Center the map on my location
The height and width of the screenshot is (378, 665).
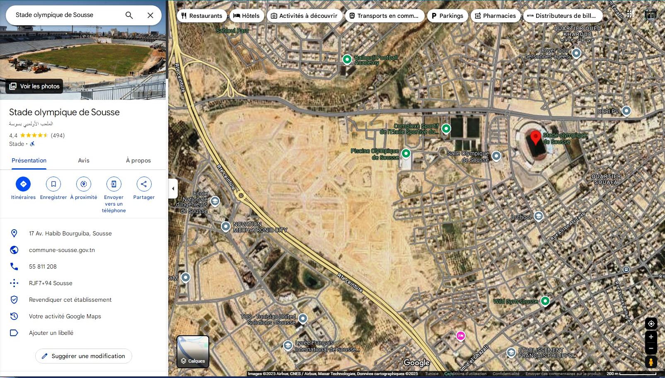tap(651, 324)
